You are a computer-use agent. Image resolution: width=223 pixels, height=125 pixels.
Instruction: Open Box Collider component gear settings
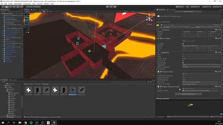pos(220,39)
